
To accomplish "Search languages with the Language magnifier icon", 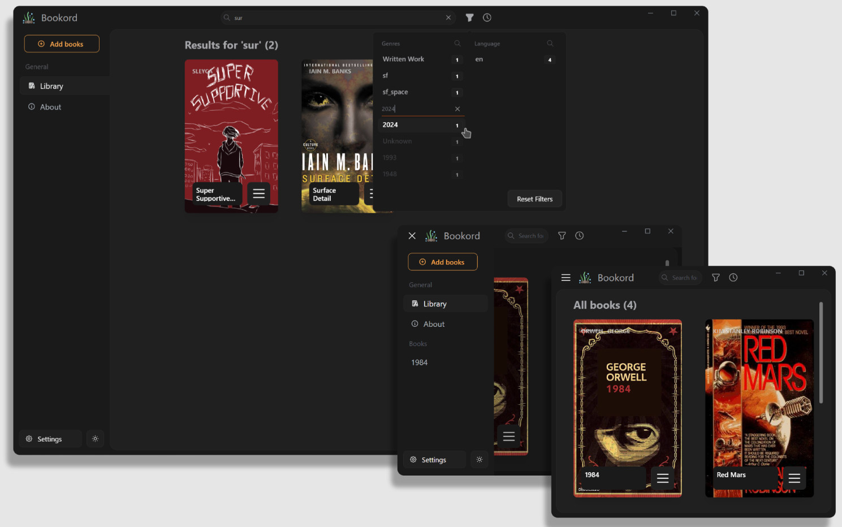I will [550, 44].
